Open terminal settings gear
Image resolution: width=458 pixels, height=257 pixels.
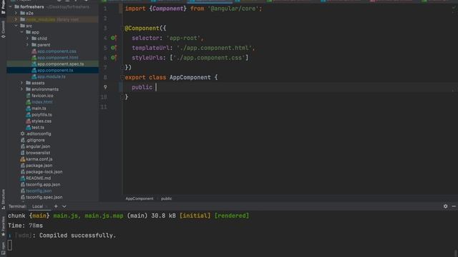click(x=445, y=206)
